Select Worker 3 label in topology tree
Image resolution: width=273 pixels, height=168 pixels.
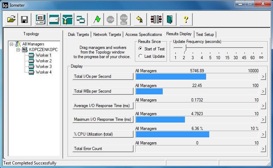(x=44, y=67)
